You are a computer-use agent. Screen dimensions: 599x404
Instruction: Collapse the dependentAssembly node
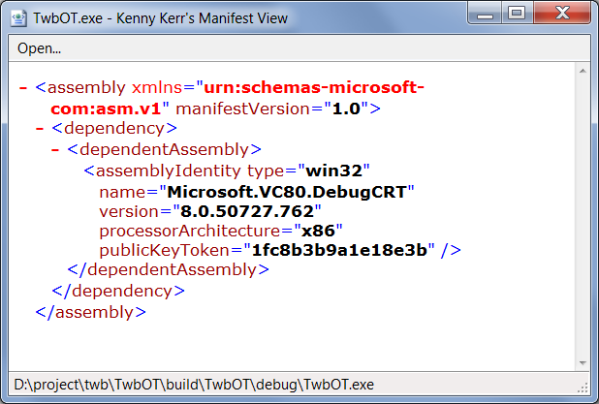(x=55, y=150)
